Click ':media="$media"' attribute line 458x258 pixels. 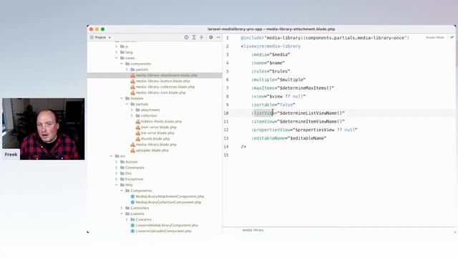click(271, 54)
